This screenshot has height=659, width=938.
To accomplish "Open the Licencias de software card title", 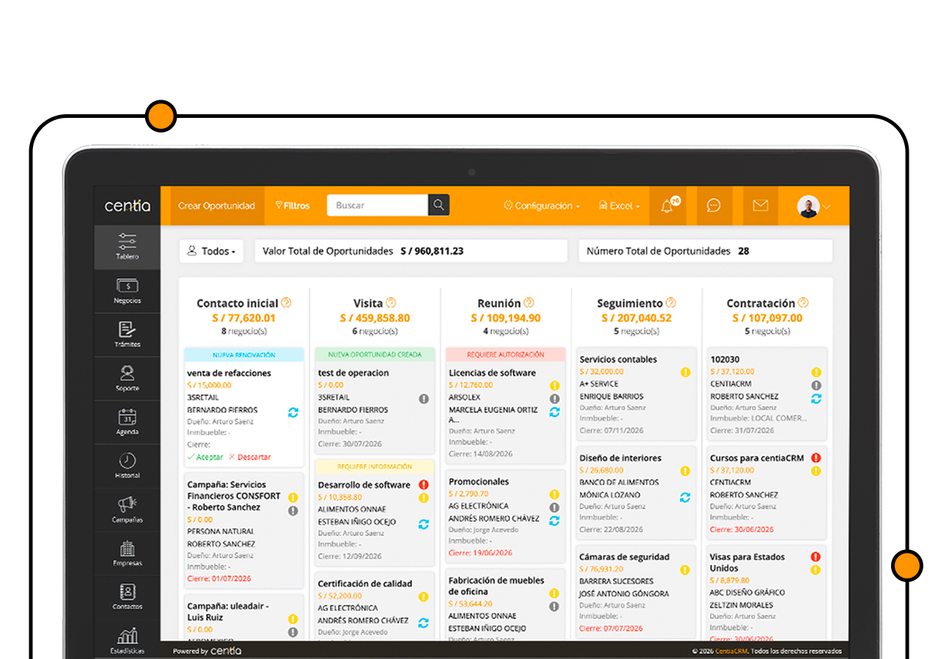I will [x=492, y=373].
